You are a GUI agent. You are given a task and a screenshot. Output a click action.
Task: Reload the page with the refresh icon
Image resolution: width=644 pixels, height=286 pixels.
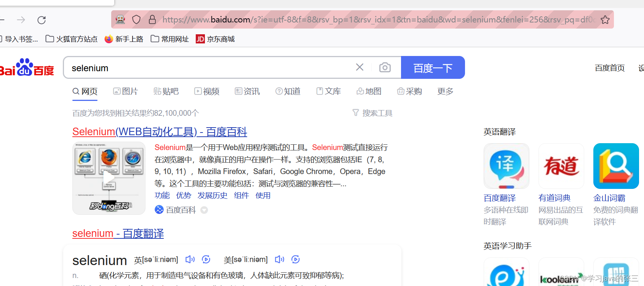click(42, 20)
